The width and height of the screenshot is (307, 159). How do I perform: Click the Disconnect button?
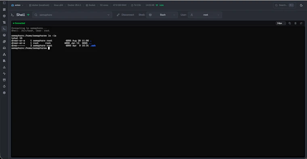pyautogui.click(x=125, y=15)
